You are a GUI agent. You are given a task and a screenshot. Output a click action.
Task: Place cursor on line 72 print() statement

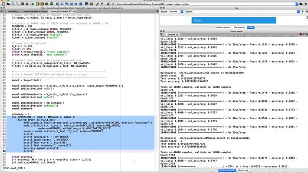28,151
